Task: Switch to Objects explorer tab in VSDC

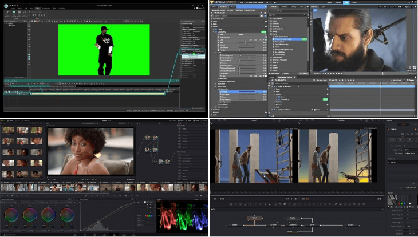Action: point(19,78)
